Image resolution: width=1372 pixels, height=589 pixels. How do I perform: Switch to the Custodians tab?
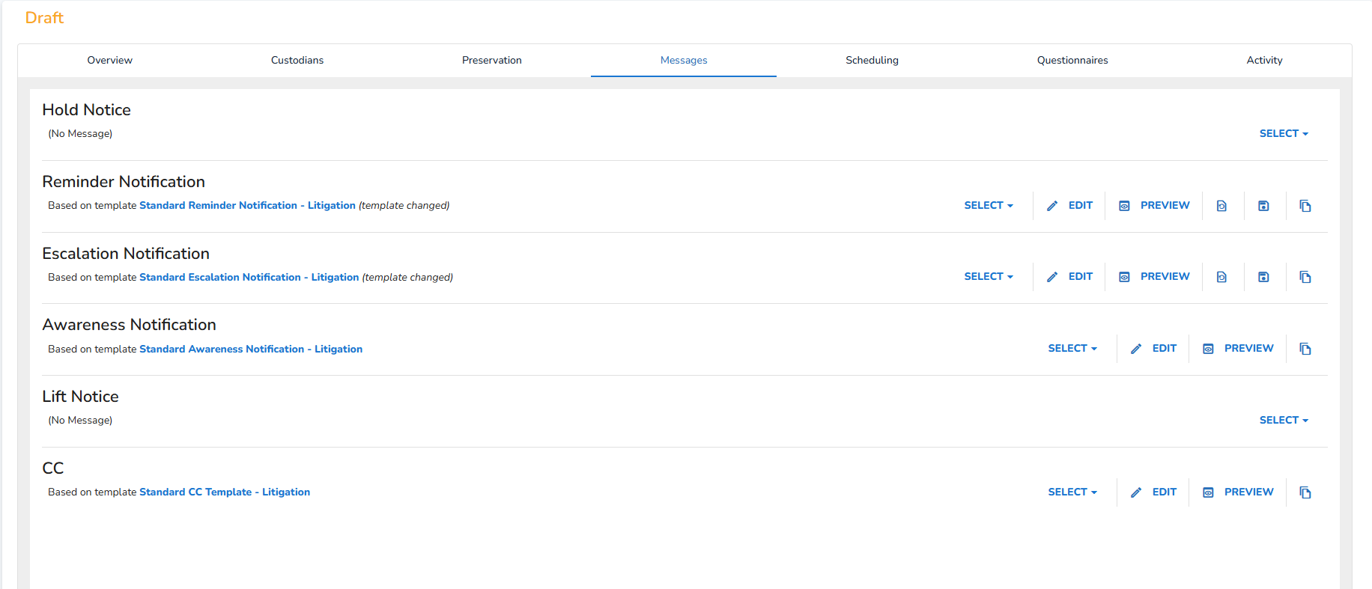tap(297, 61)
